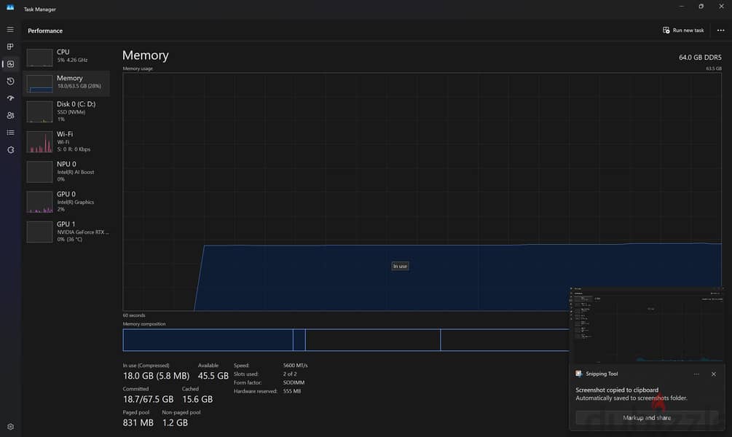The width and height of the screenshot is (732, 437).
Task: Click the memory composition bar
Action: pos(346,340)
